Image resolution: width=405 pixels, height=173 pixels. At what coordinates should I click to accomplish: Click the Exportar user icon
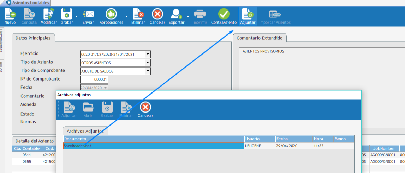tap(176, 14)
